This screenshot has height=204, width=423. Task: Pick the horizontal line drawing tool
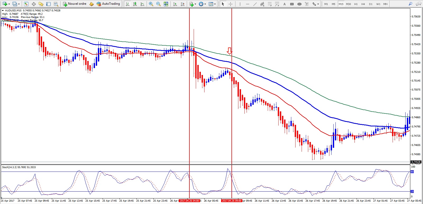(x=248, y=4)
